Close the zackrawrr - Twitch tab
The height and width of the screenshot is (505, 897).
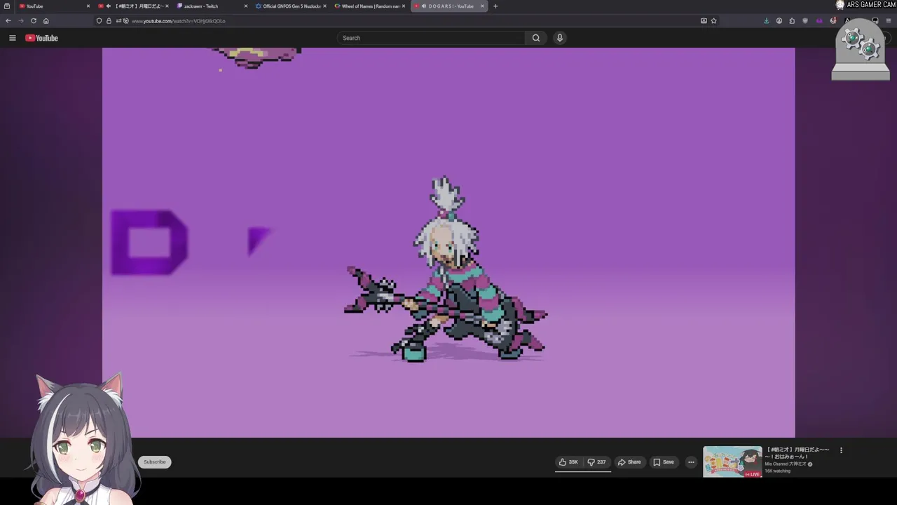point(246,6)
